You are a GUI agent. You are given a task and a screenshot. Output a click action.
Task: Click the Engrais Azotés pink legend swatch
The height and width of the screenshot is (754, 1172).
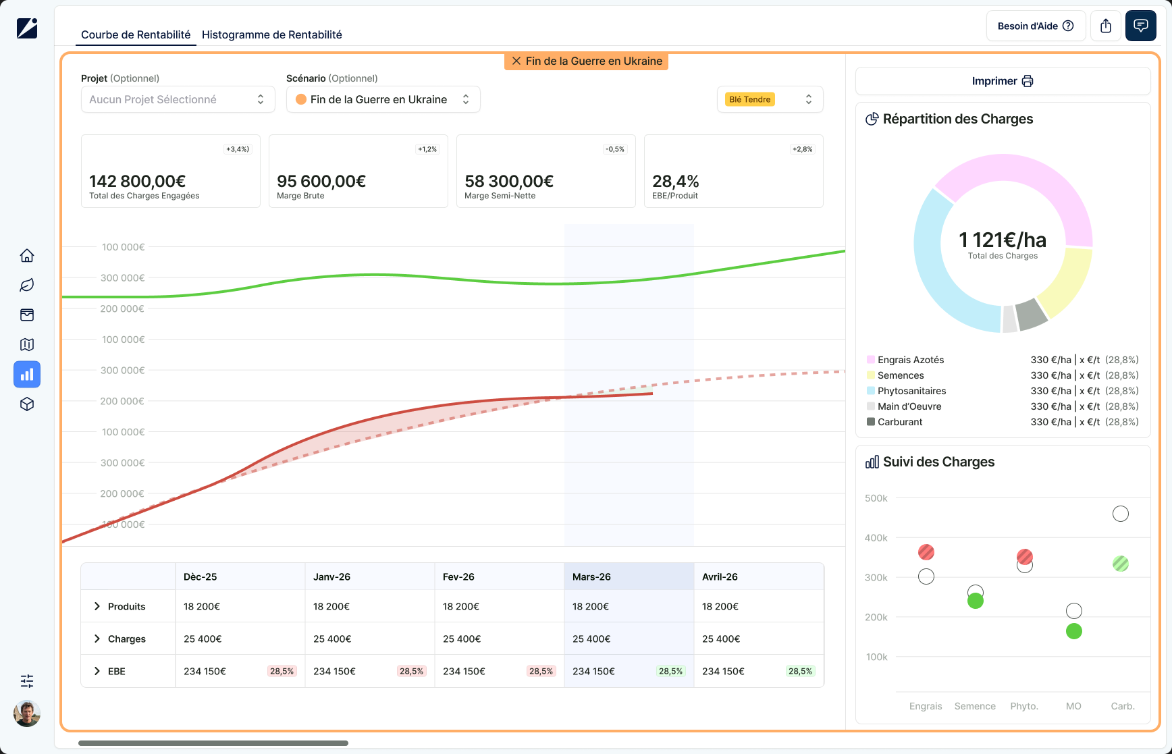tap(871, 360)
